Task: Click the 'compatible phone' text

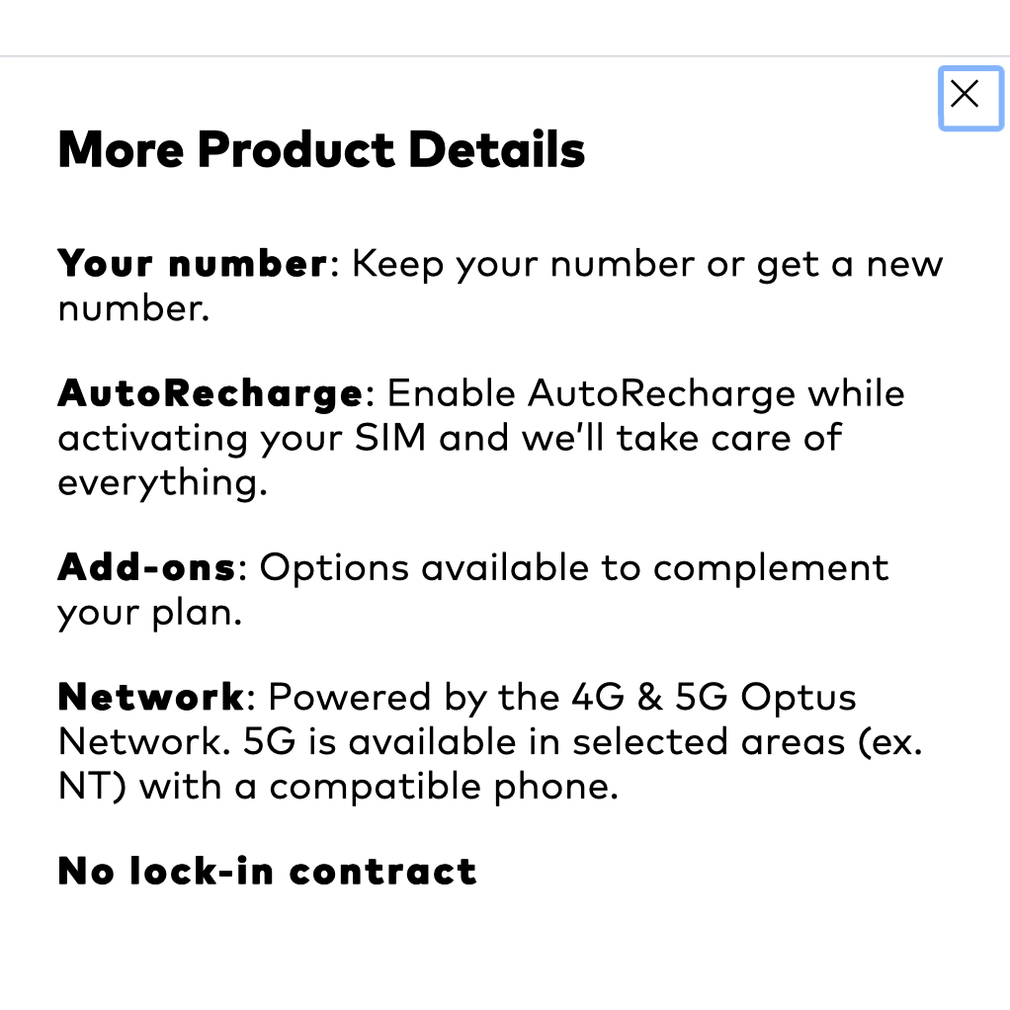Action: click(x=443, y=788)
